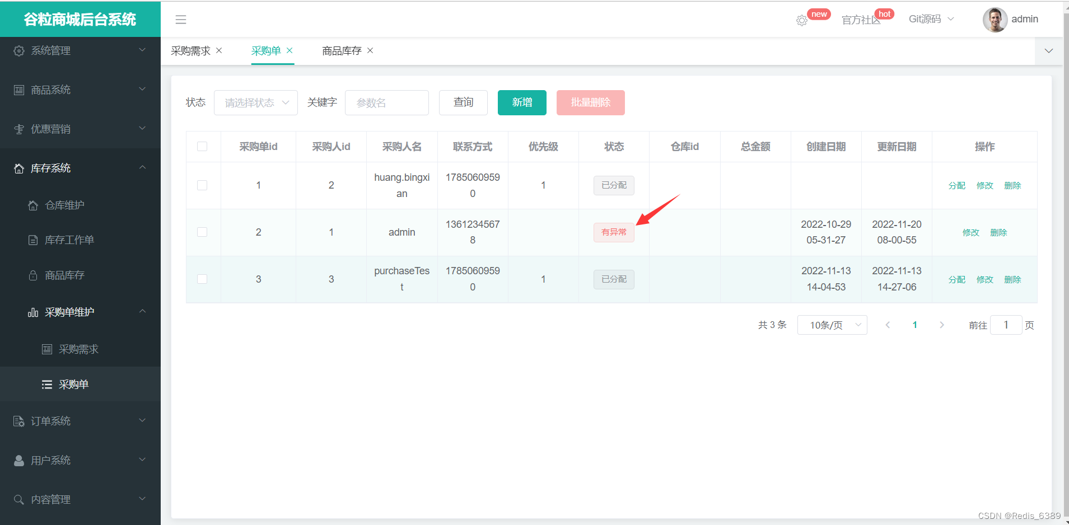1069x525 pixels.
Task: Click 删除 for admin purchase row
Action: [999, 233]
